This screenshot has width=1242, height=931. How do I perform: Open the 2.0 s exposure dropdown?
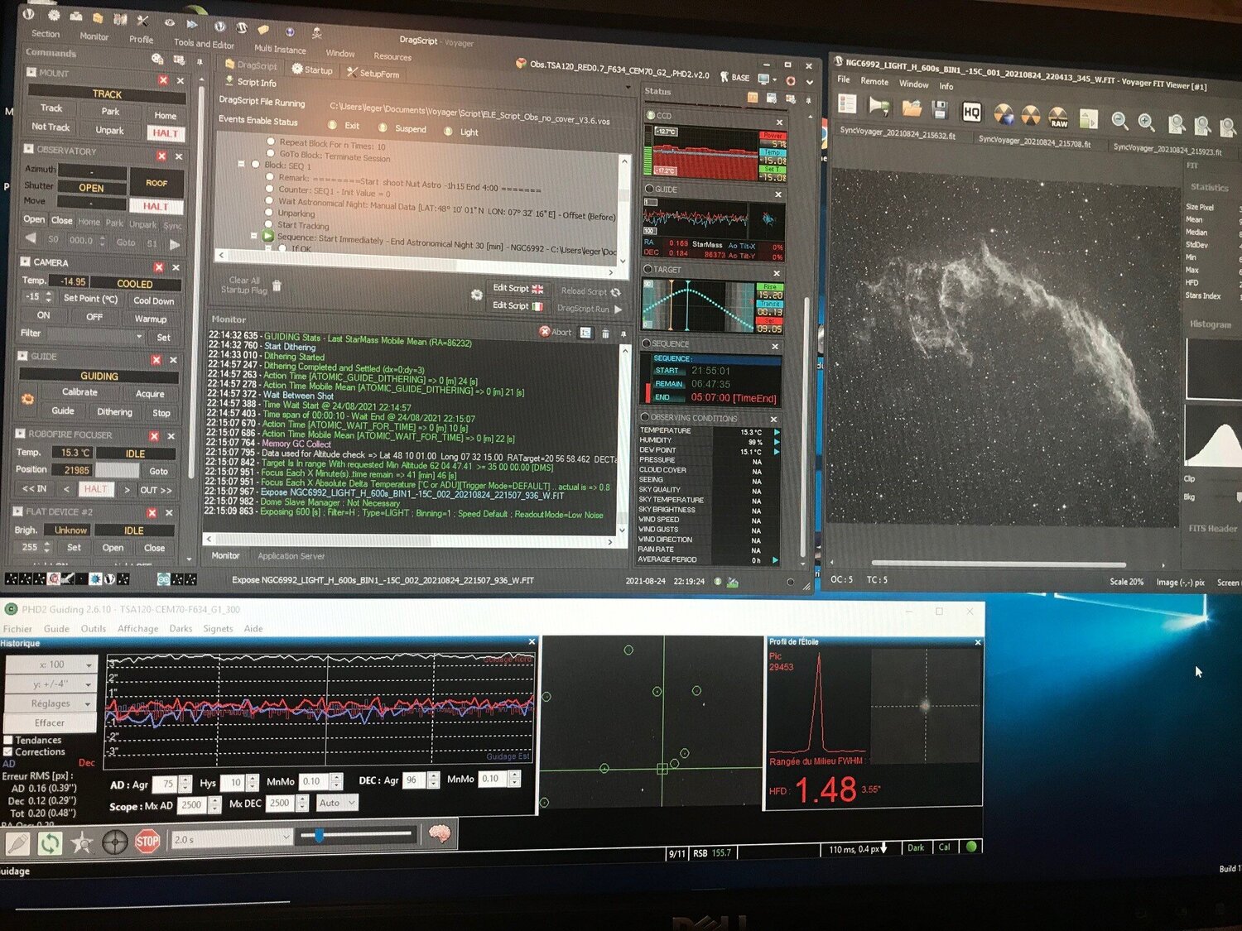pyautogui.click(x=286, y=837)
